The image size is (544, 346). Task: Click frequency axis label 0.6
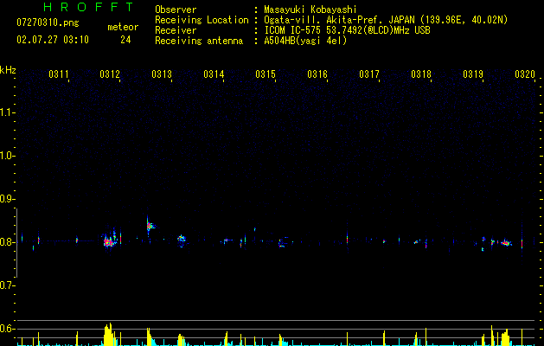(x=7, y=329)
